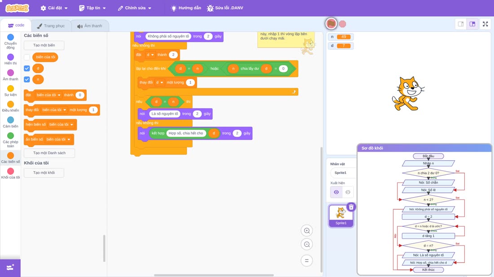Open the Cài đặt menu
The height and width of the screenshot is (277, 494).
[54, 8]
